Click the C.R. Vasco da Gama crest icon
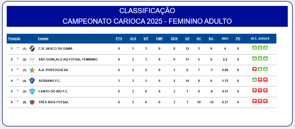The image size is (295, 129). coord(32,49)
